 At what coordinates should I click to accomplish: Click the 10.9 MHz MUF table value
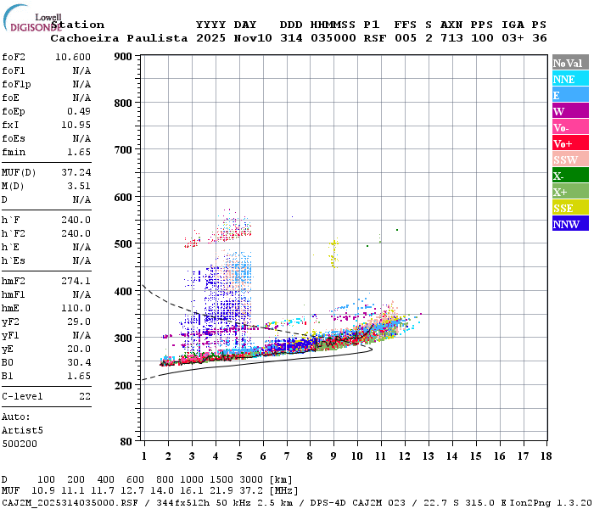pos(43,490)
